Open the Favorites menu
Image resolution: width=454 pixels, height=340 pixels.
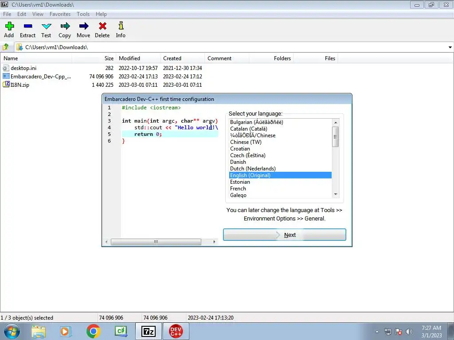[60, 14]
